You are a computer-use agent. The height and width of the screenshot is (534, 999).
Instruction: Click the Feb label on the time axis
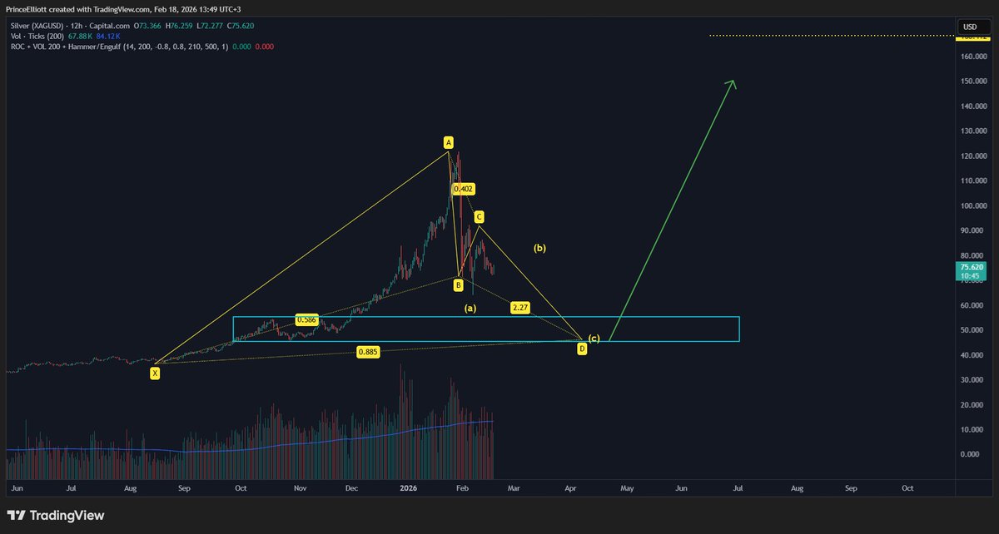pyautogui.click(x=462, y=488)
